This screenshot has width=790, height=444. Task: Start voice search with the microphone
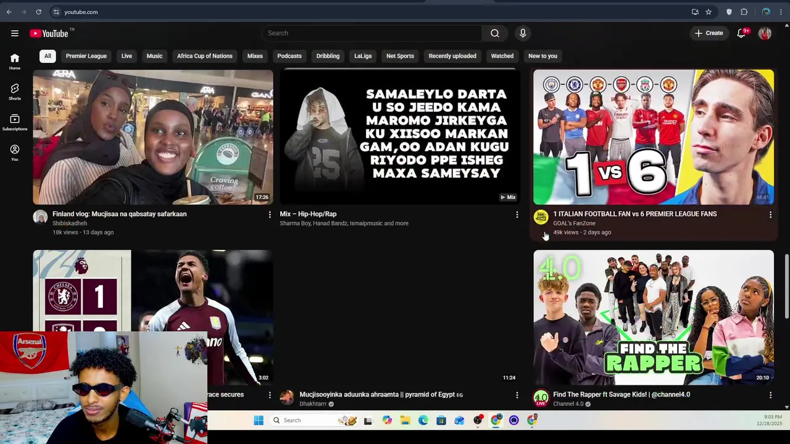click(523, 33)
